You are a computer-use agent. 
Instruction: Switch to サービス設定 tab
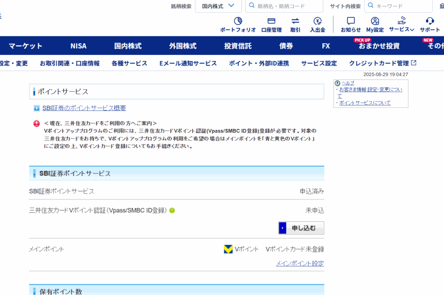[x=319, y=63]
